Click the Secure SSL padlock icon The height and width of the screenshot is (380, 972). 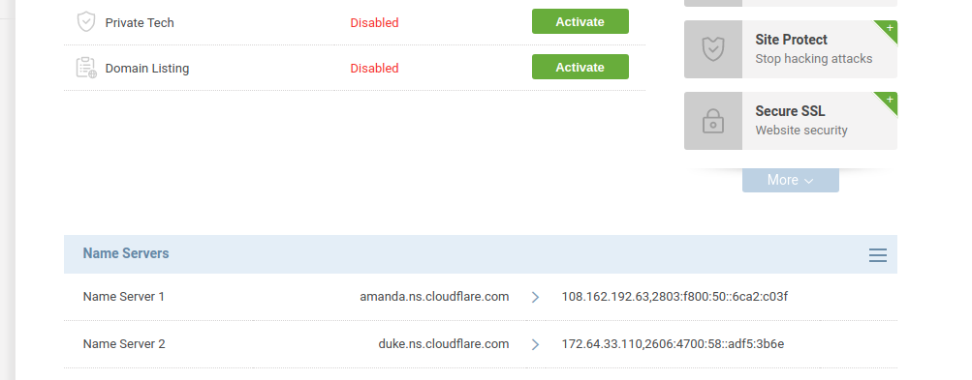[713, 121]
